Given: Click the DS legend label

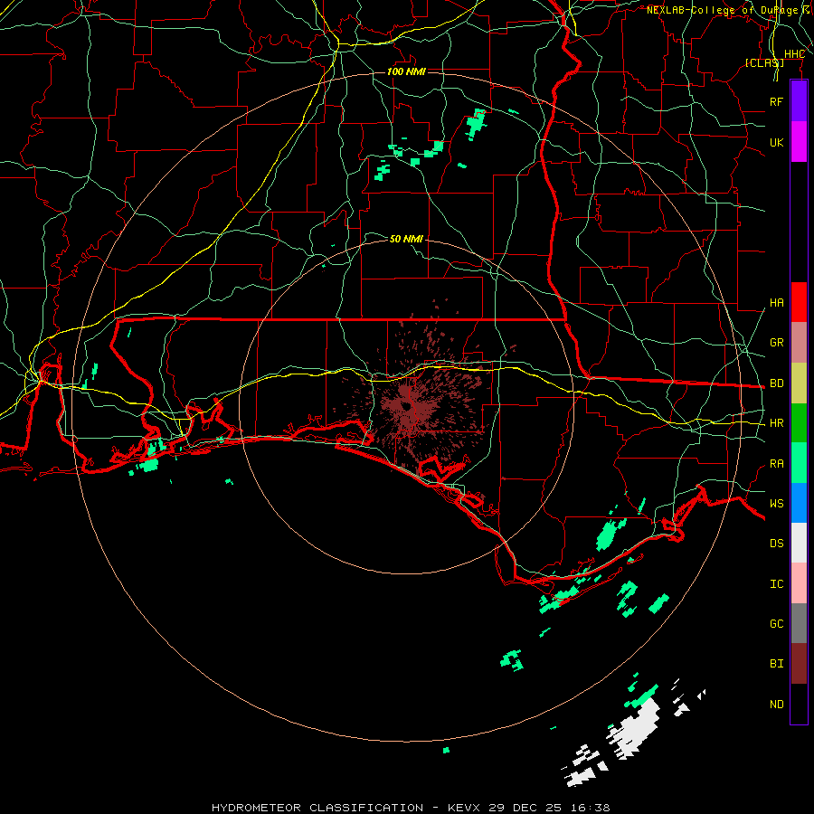Looking at the screenshot, I should [x=776, y=544].
